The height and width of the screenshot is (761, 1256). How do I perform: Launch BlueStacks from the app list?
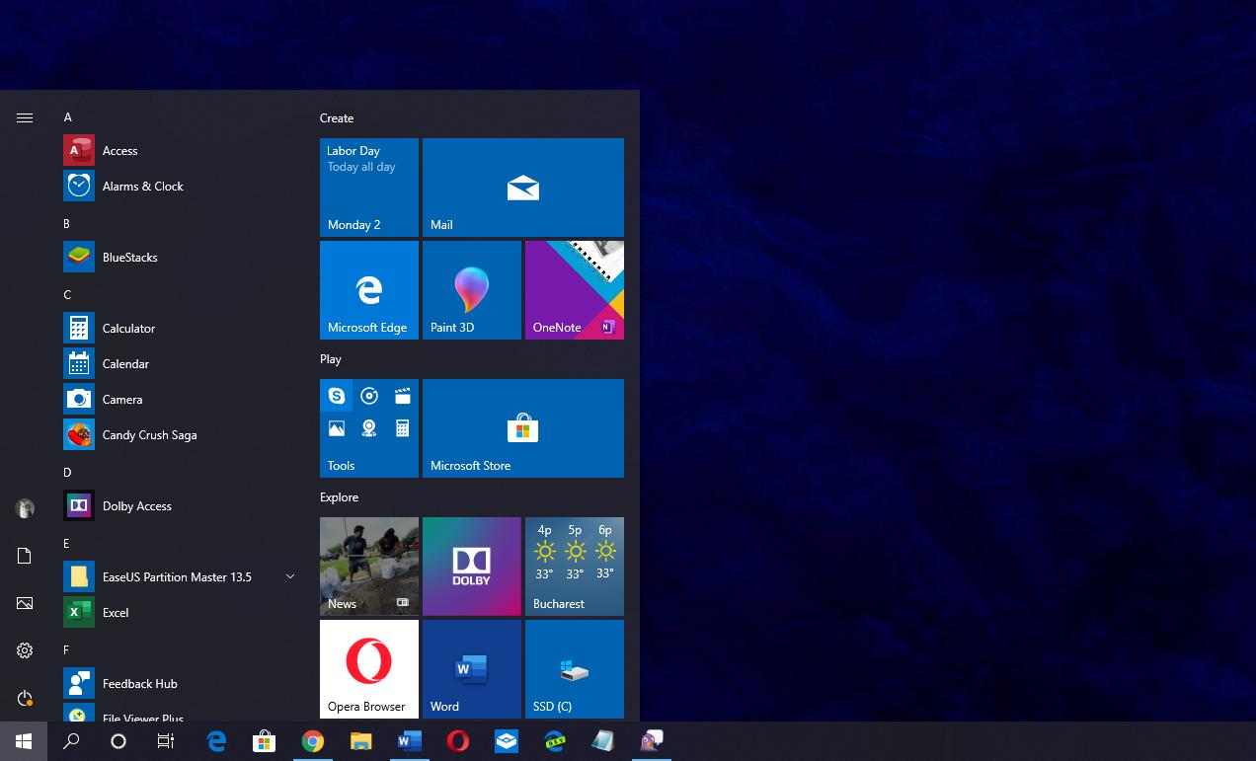(180, 257)
